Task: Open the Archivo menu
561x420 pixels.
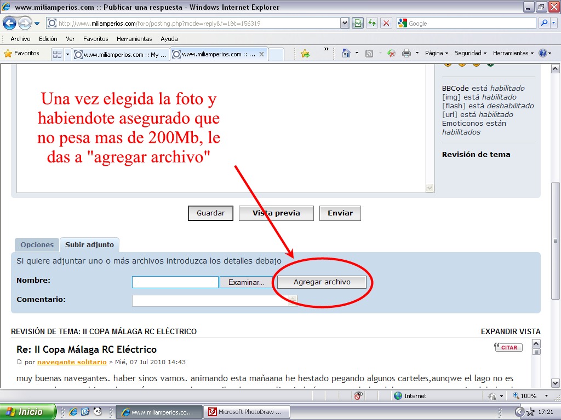Action: click(x=20, y=39)
